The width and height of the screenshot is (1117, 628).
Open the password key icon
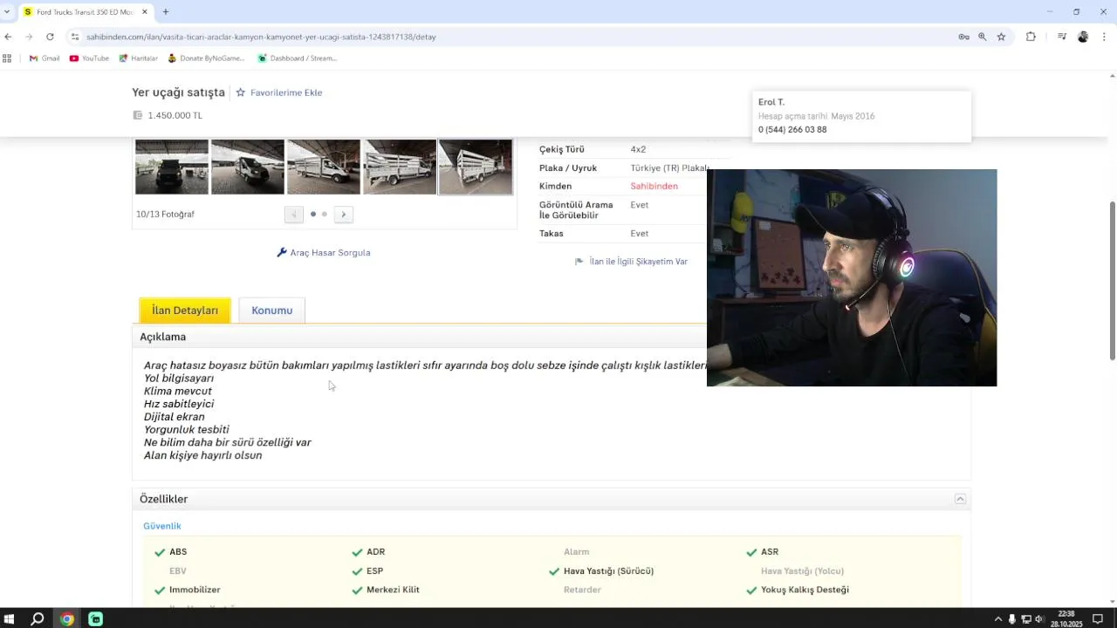click(x=964, y=37)
